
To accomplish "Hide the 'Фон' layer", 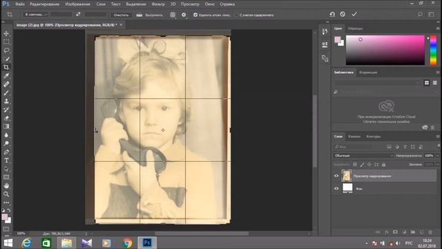I will [336, 188].
